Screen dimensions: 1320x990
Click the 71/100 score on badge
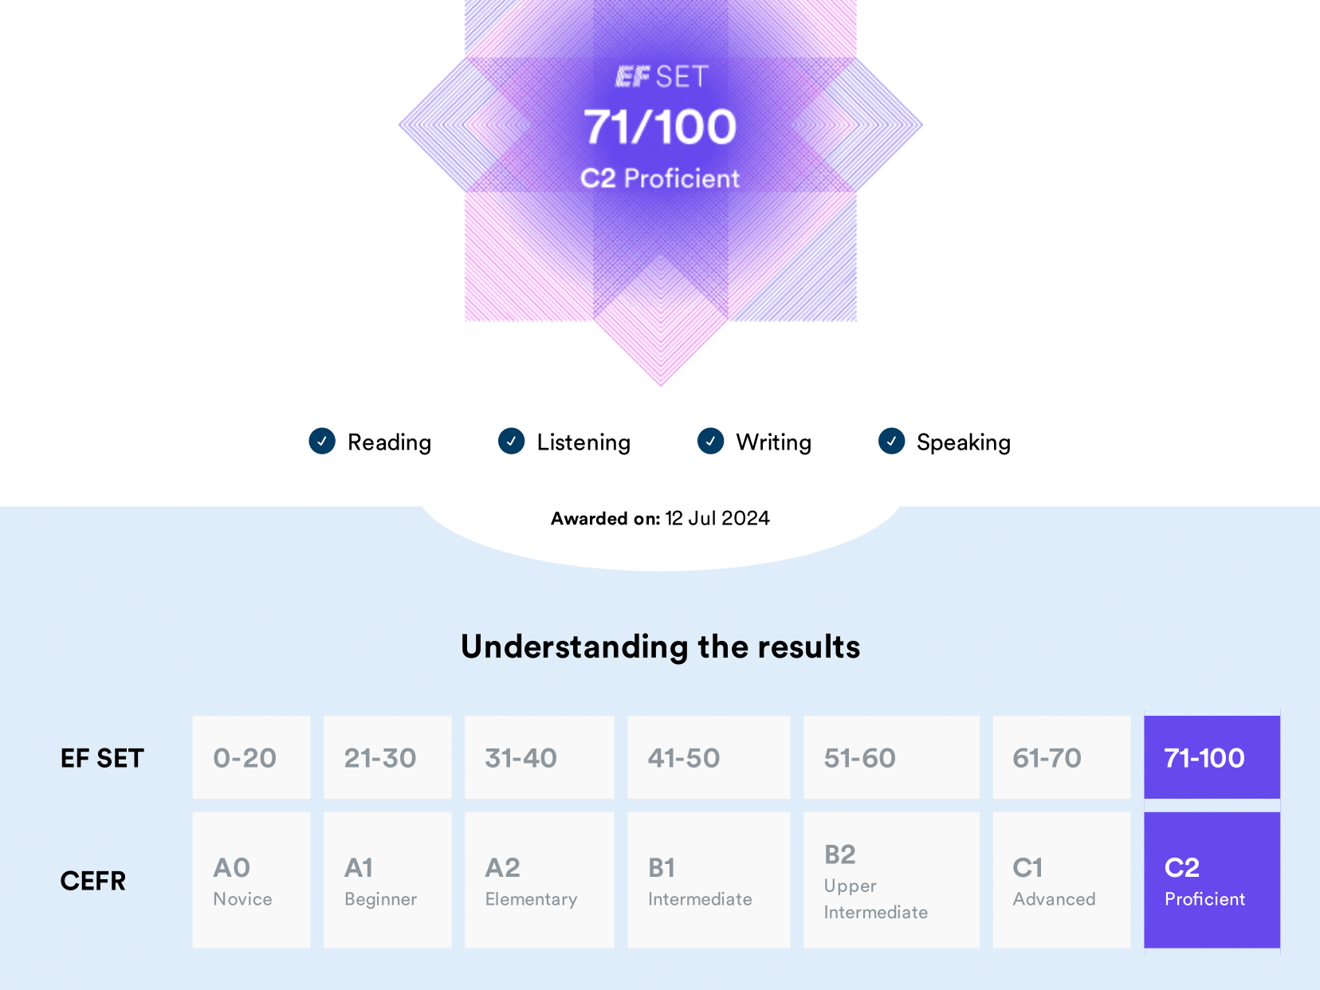(660, 127)
